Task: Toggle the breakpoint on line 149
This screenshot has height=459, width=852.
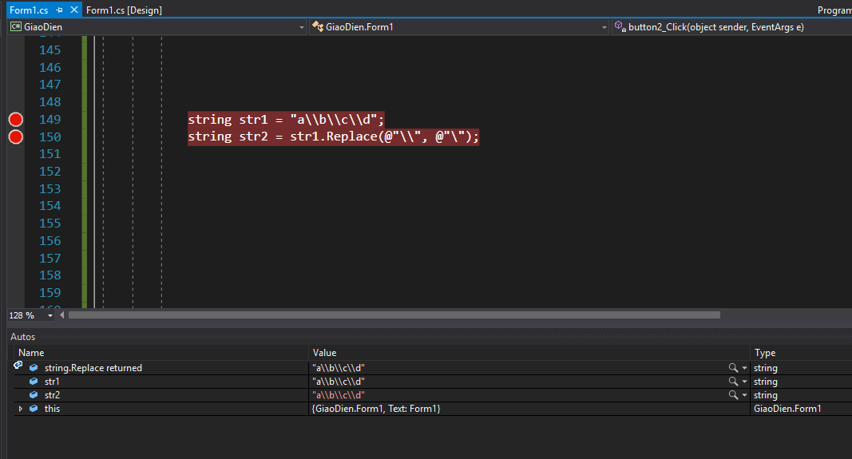Action: 15,120
